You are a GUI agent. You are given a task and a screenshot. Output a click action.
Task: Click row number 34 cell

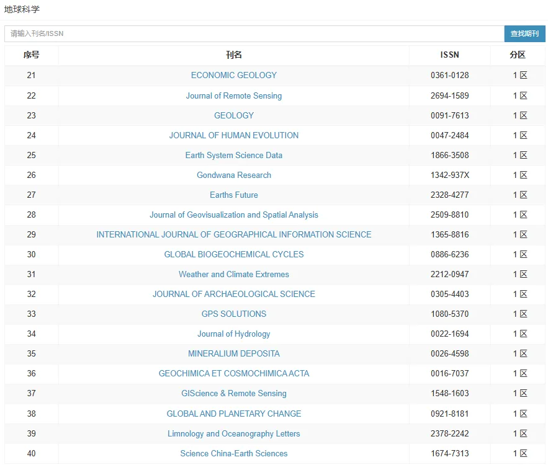(x=32, y=334)
